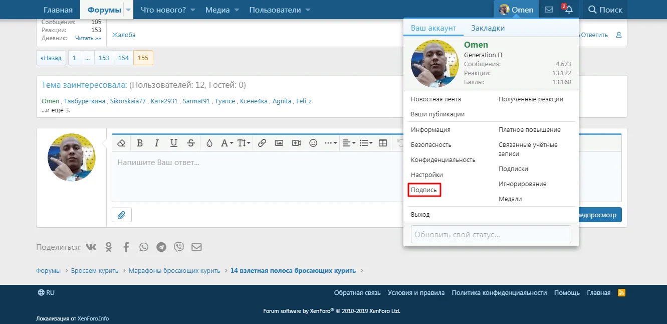
Task: Expand the font size dropdown
Action: pos(244,143)
